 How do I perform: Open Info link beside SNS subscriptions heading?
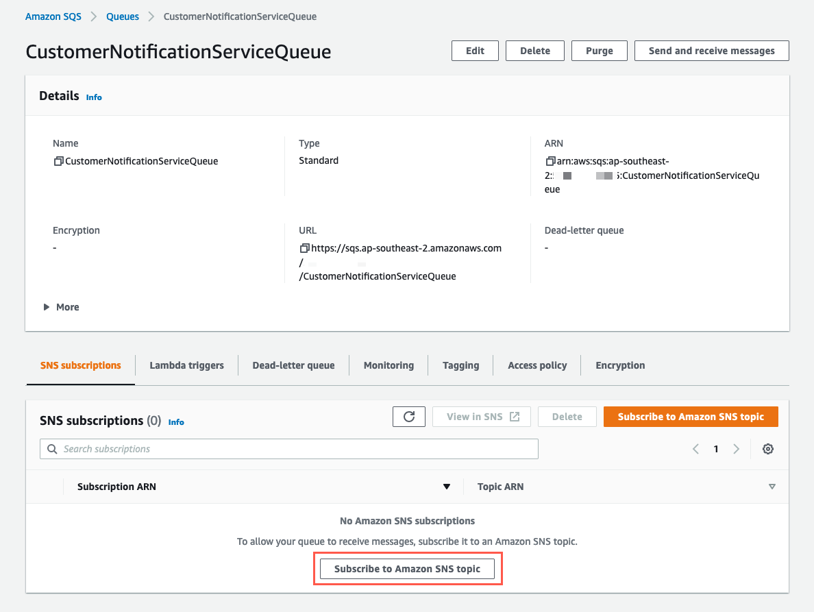[176, 423]
